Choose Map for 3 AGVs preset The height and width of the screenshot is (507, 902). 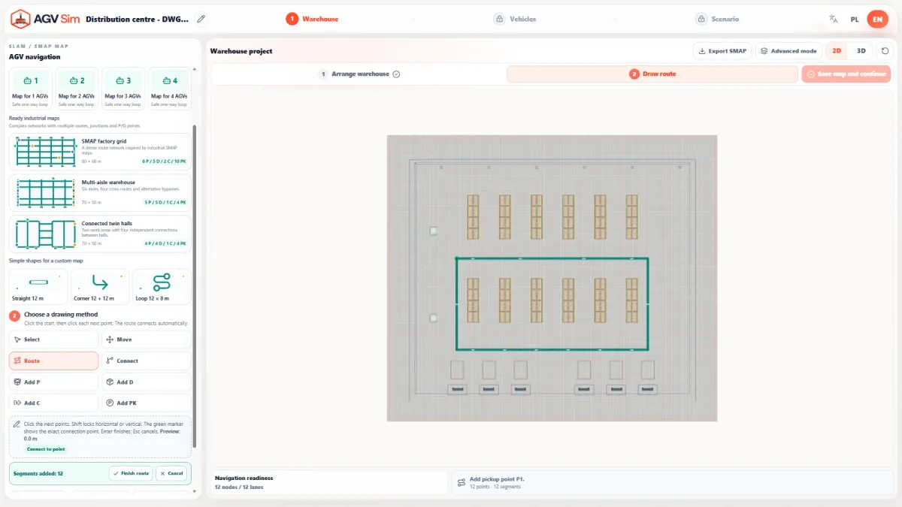tap(123, 89)
